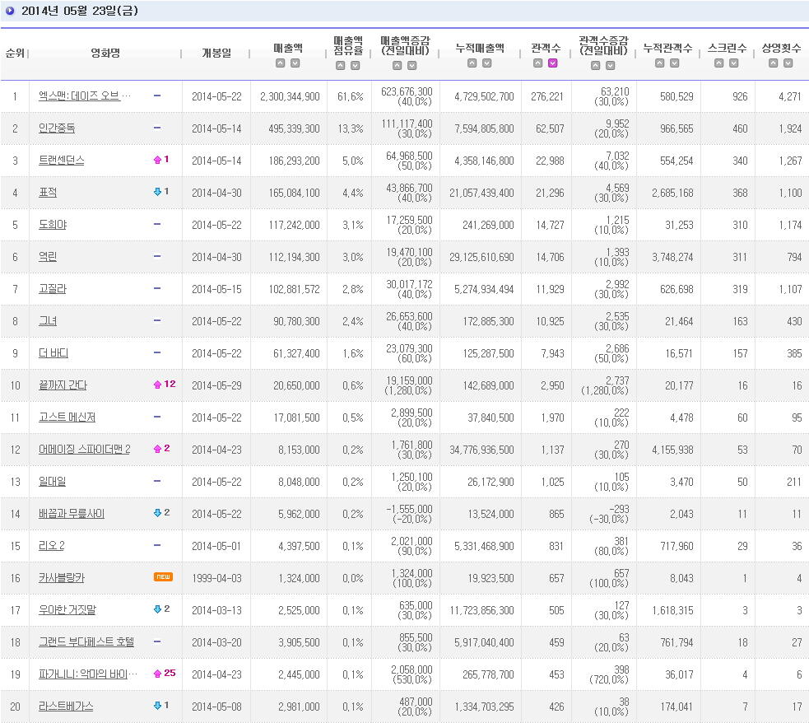Sort 누적관객수 column descending

[x=674, y=63]
